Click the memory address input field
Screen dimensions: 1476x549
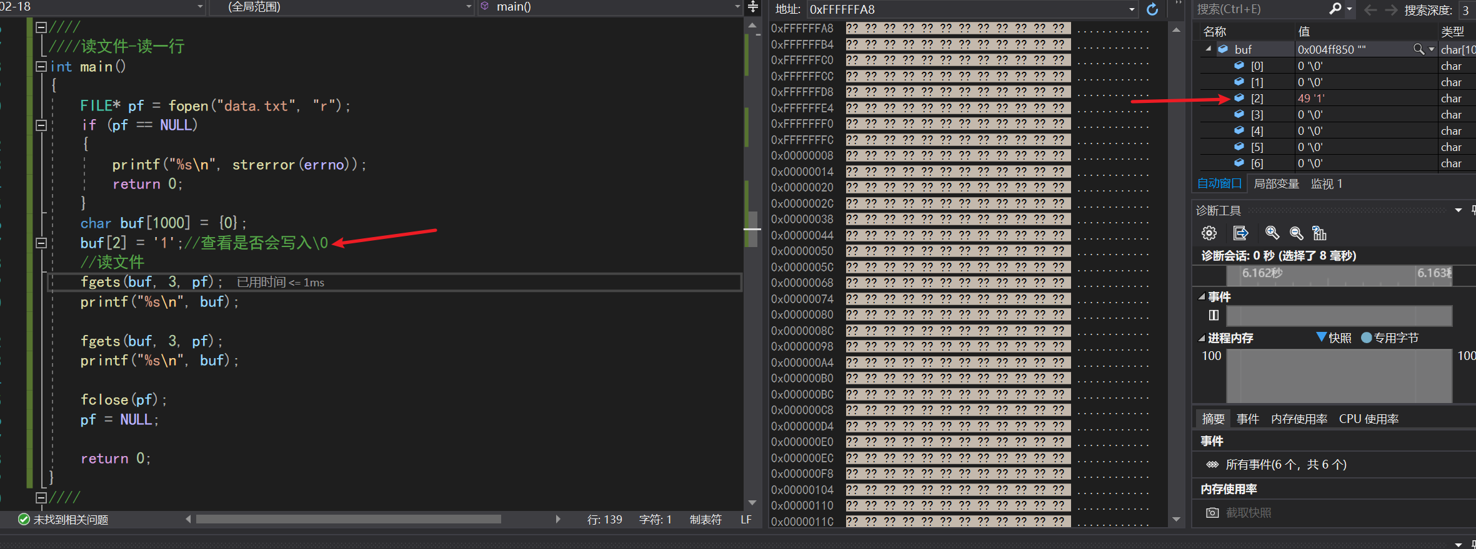point(966,9)
